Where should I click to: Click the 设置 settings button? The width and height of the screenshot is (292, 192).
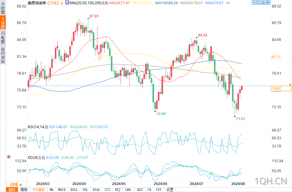170,190
